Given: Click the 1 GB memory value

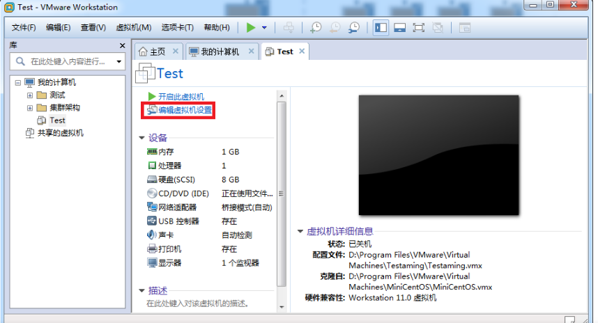Looking at the screenshot, I should pos(231,152).
